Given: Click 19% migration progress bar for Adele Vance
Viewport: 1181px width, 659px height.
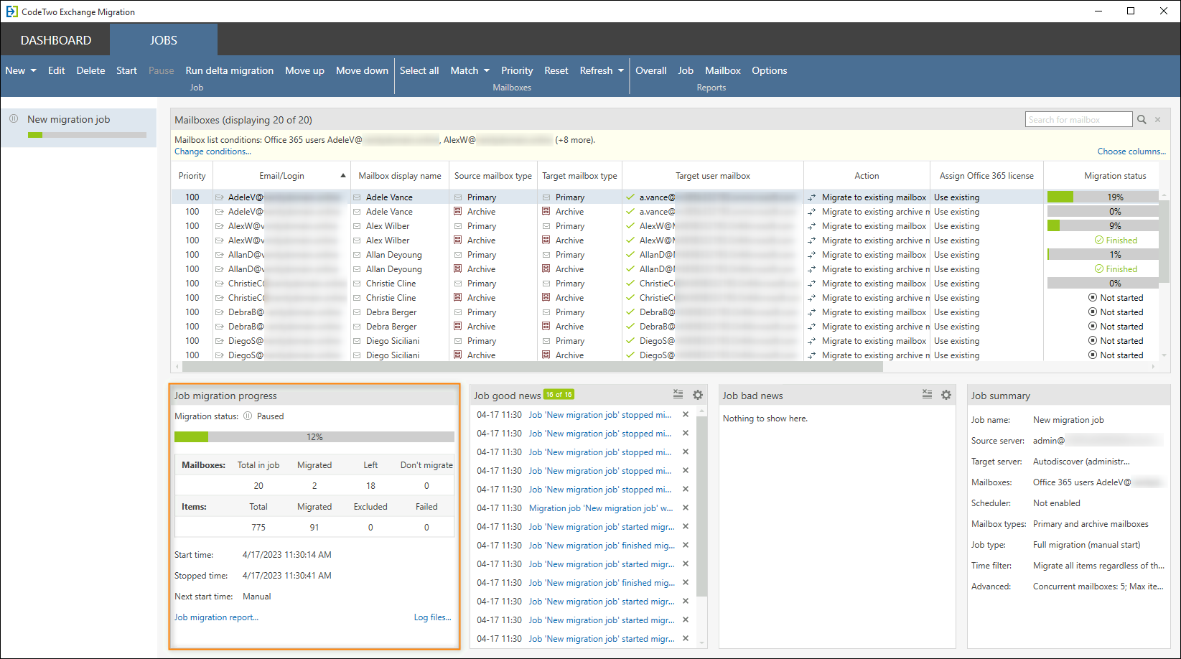Looking at the screenshot, I should point(1102,197).
